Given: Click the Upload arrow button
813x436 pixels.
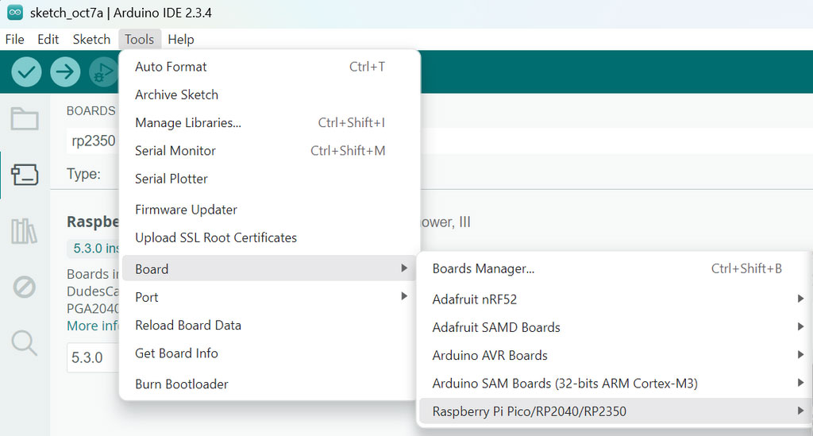Looking at the screenshot, I should coord(65,71).
